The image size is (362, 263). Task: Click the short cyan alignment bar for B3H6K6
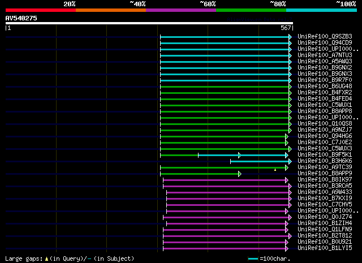[260, 162]
